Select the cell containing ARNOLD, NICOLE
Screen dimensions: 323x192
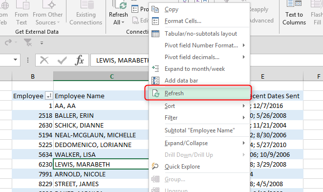(x=101, y=174)
